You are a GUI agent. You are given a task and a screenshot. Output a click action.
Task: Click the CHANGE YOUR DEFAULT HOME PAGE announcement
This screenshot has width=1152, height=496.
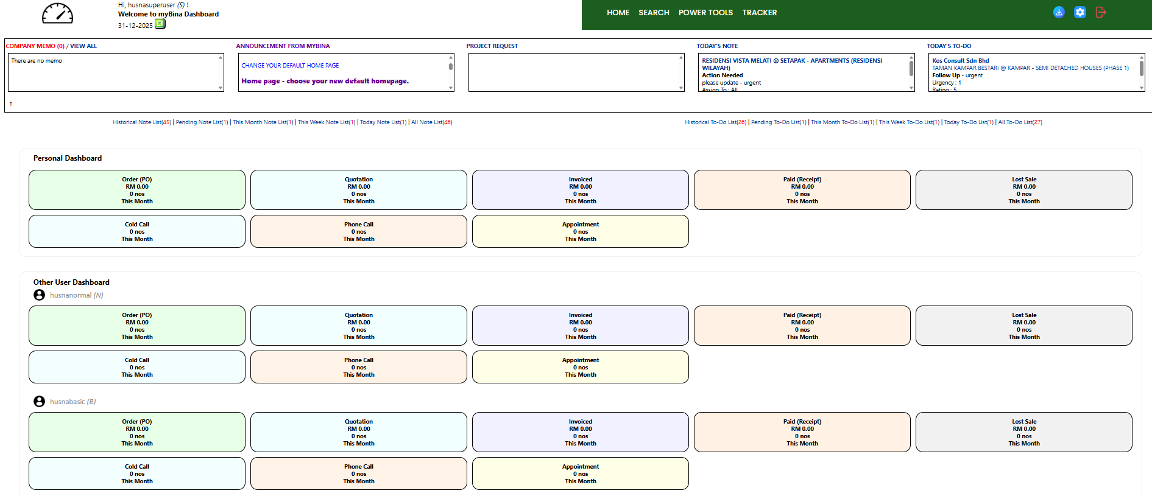[290, 66]
